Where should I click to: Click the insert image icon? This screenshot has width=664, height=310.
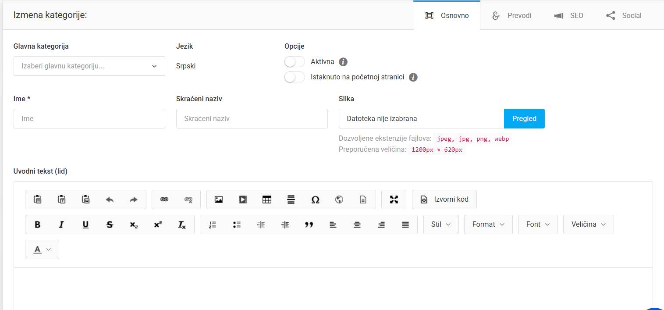coord(219,200)
